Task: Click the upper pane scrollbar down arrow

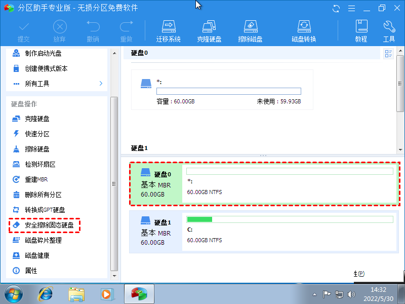Action: click(400, 149)
